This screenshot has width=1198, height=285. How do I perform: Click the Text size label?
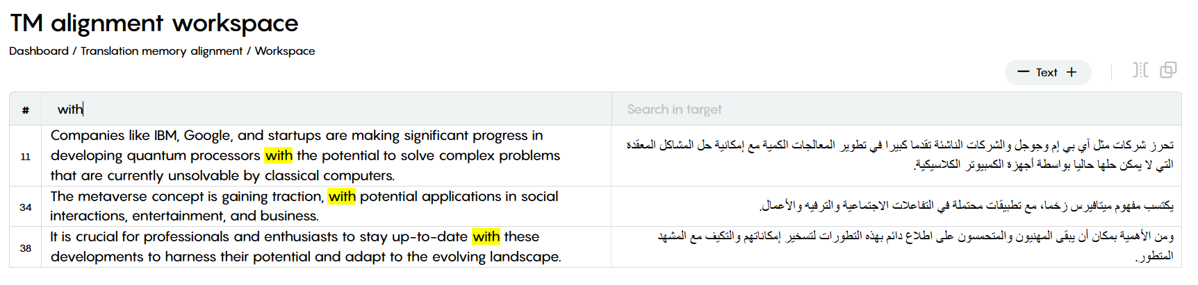(x=1047, y=72)
